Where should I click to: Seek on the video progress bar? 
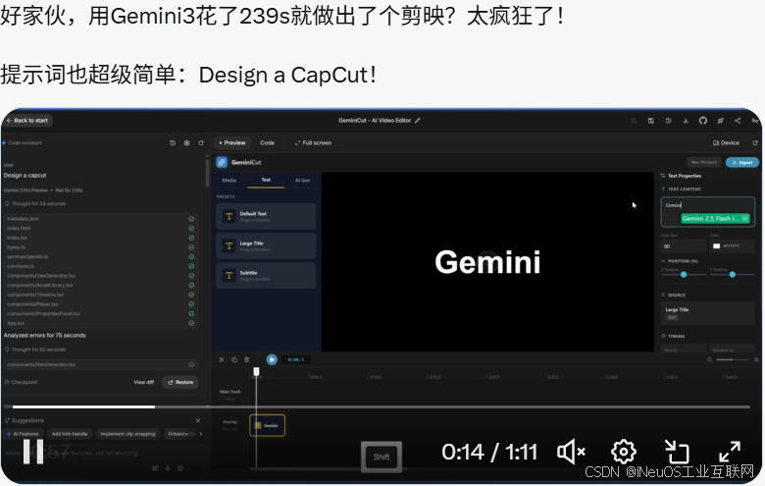point(381,406)
